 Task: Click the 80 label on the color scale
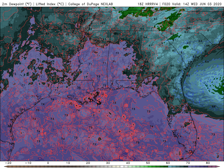pyautogui.click(x=208, y=163)
